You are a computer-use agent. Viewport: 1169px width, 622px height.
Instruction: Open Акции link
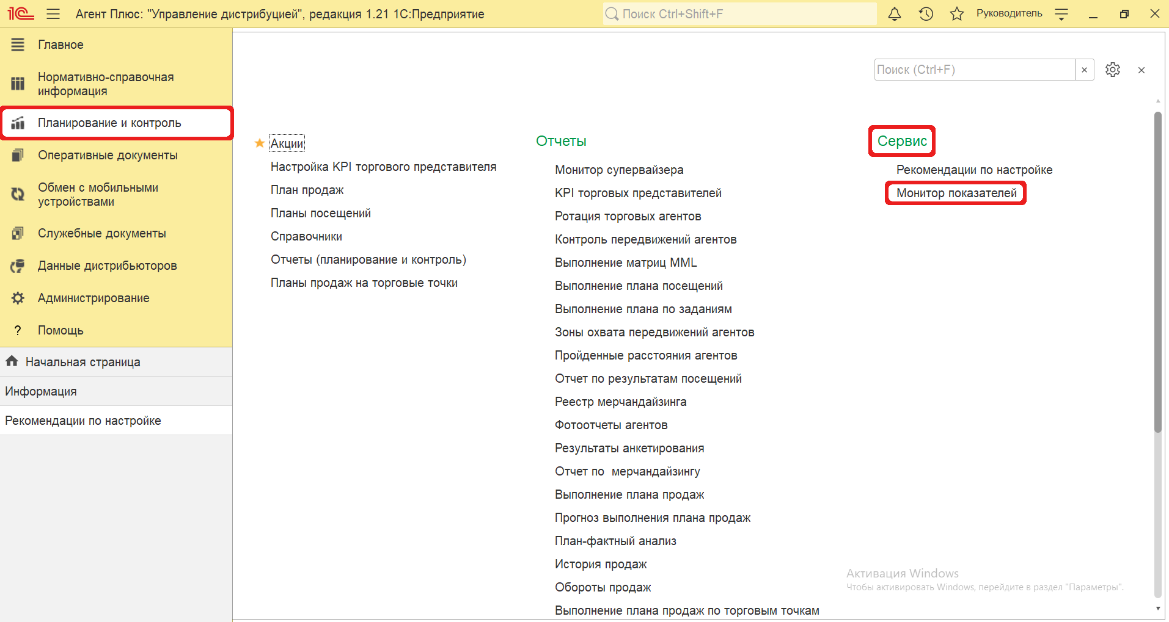click(287, 143)
